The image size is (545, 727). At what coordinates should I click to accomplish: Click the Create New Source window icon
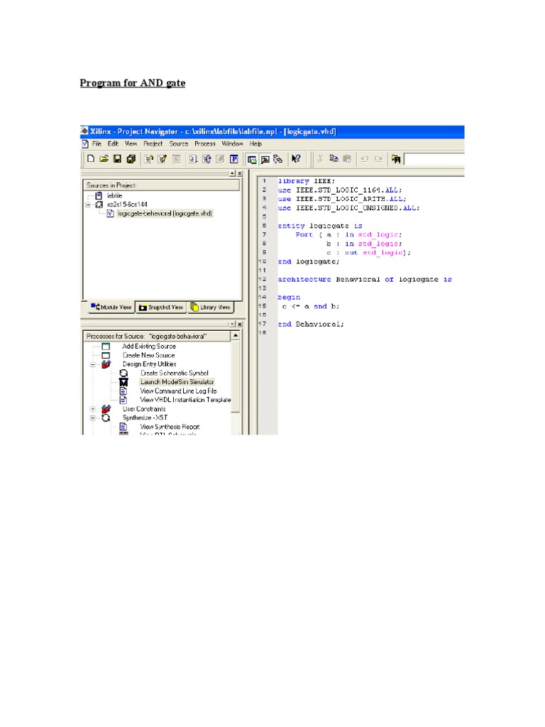(x=106, y=356)
